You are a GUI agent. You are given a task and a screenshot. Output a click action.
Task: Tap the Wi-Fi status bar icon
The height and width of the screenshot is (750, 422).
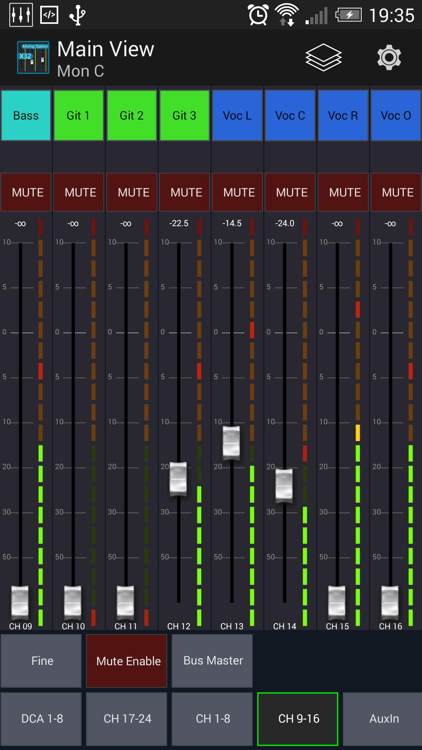click(x=286, y=15)
